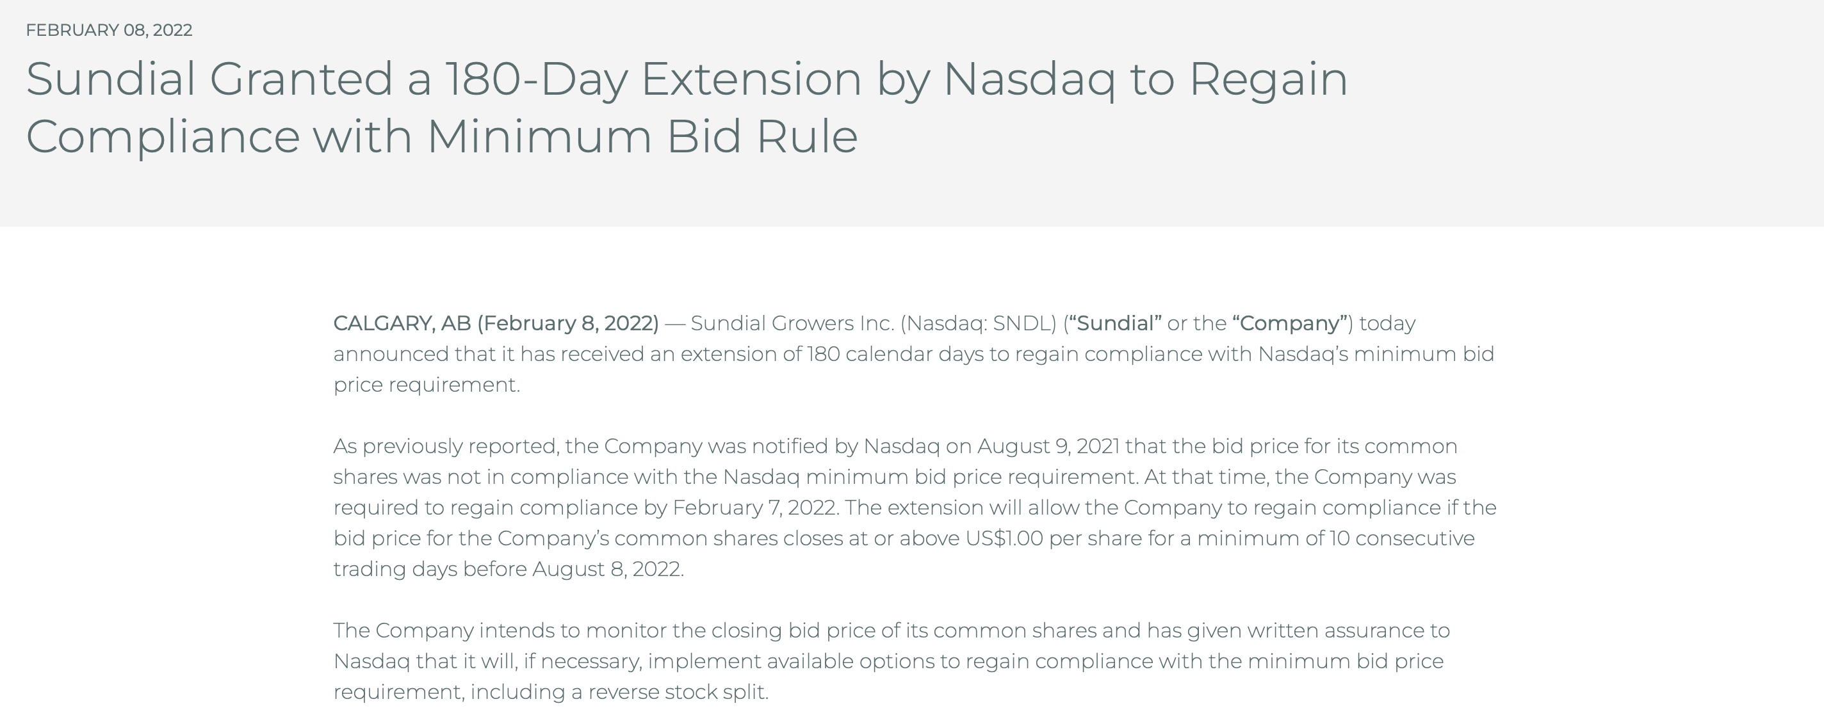Click the "Nasdaq: SNDL" ticker text
The width and height of the screenshot is (1824, 722).
coord(981,323)
